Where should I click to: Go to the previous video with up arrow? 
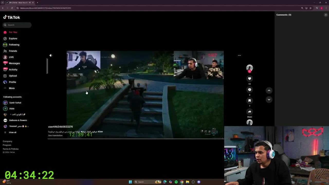point(269,90)
